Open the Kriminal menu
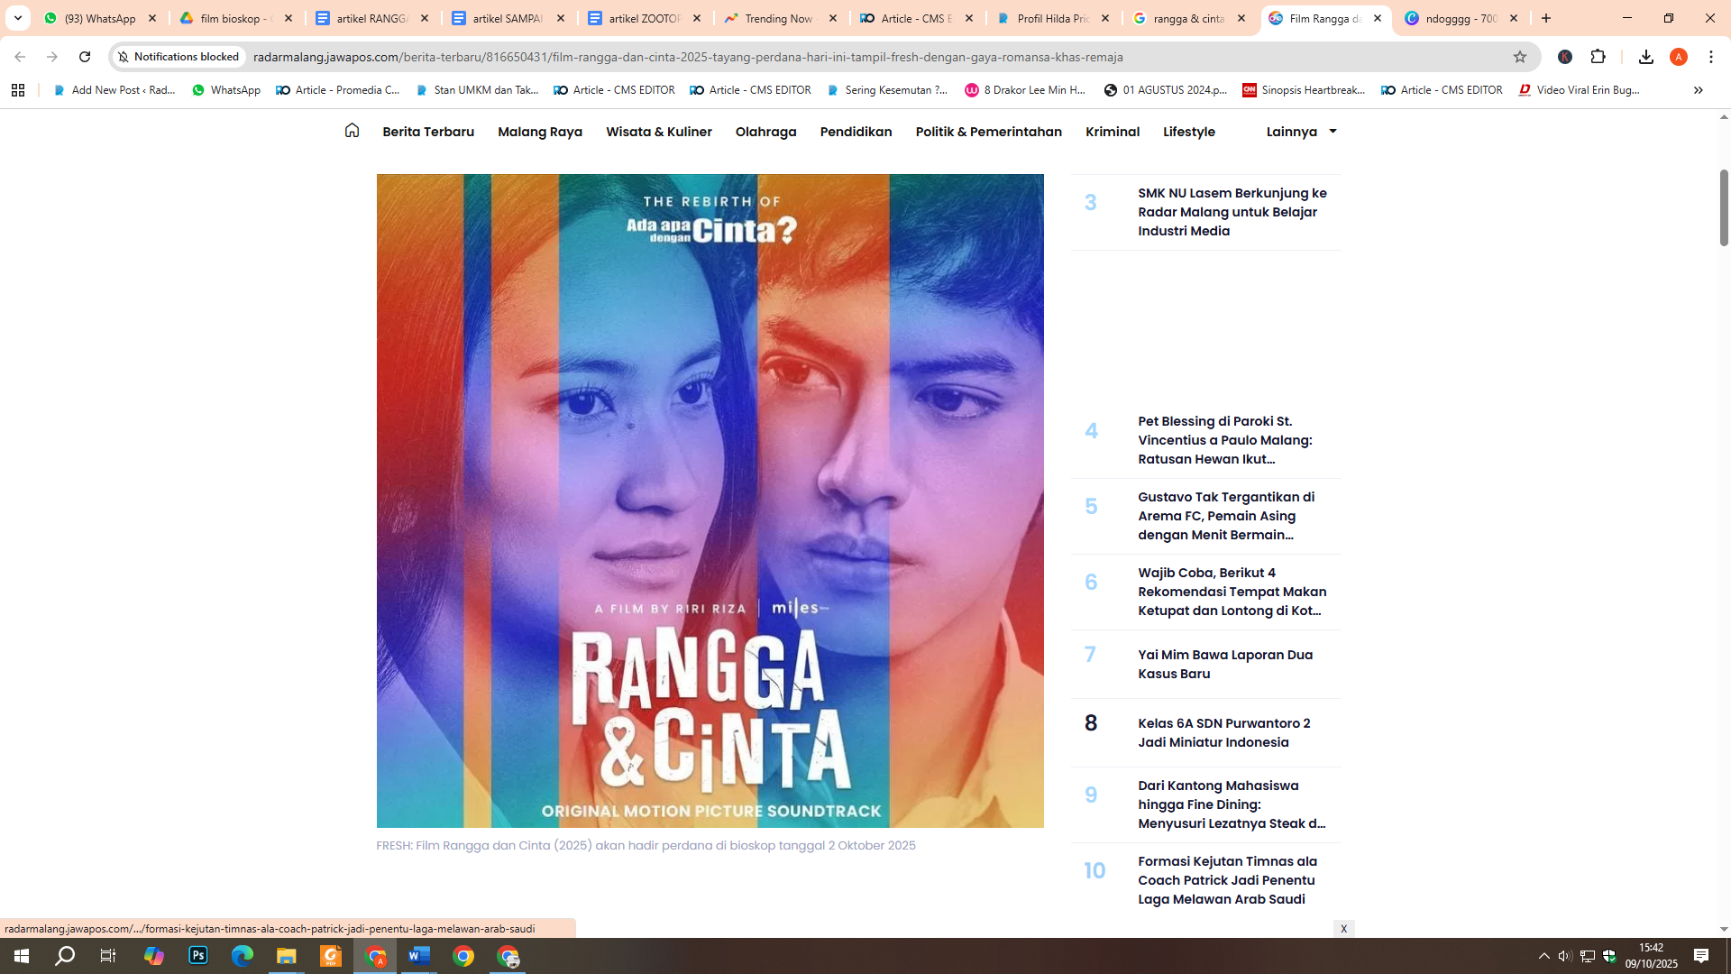 [x=1113, y=132]
